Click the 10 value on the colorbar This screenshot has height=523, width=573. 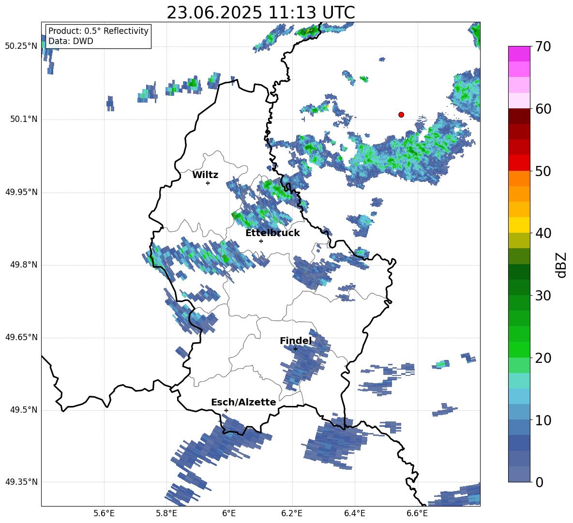click(x=543, y=420)
